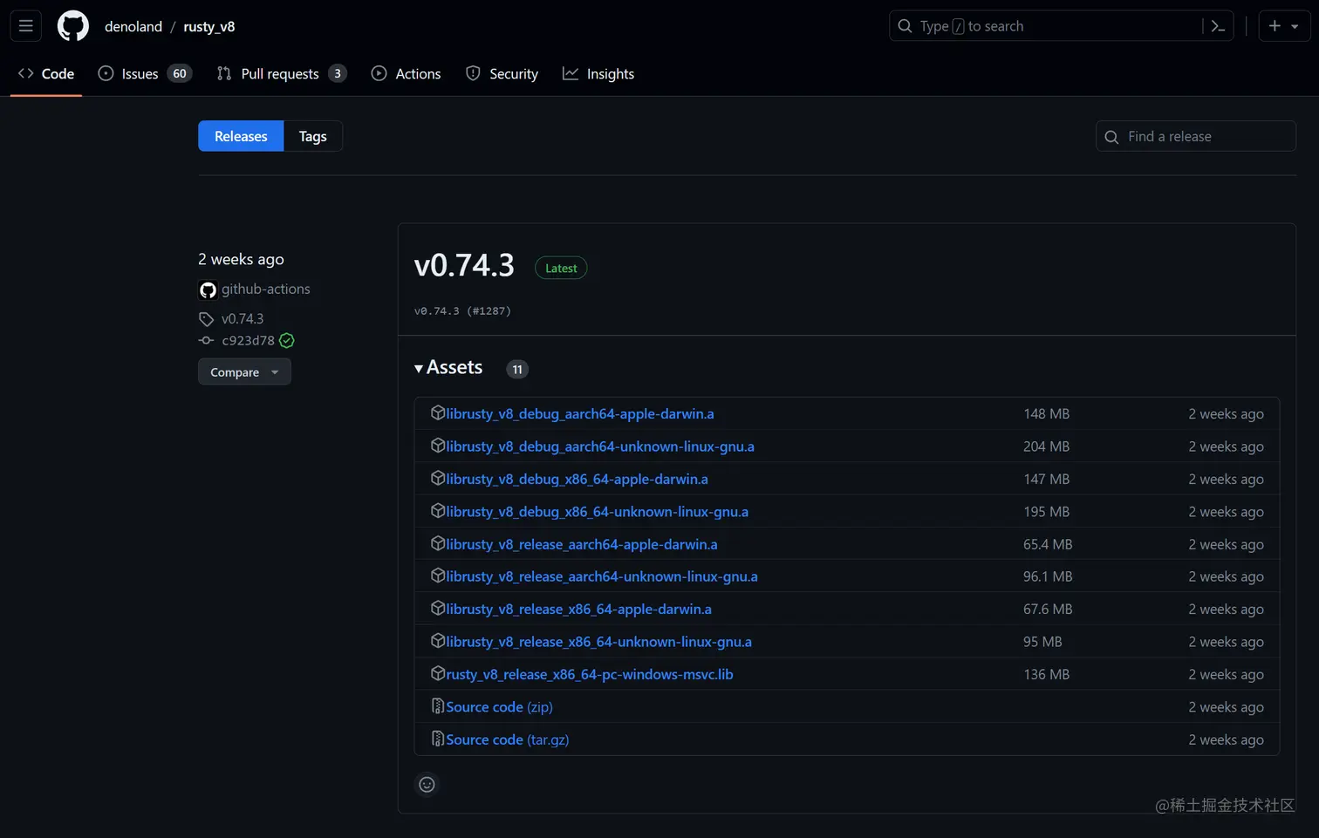Image resolution: width=1319 pixels, height=838 pixels.
Task: Open the Compare dropdown
Action: [244, 372]
